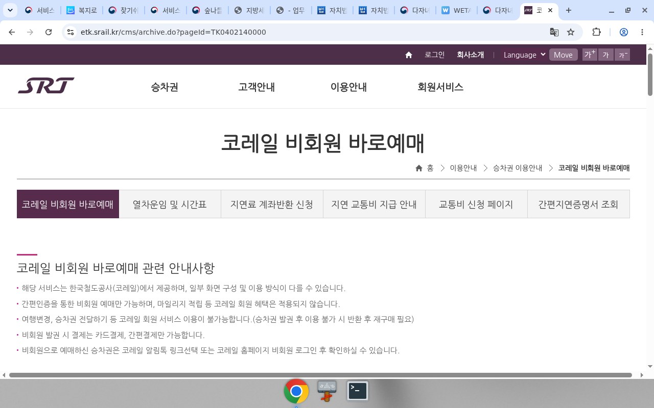The width and height of the screenshot is (654, 408).
Task: Decrease font size with 가- button
Action: pos(622,55)
